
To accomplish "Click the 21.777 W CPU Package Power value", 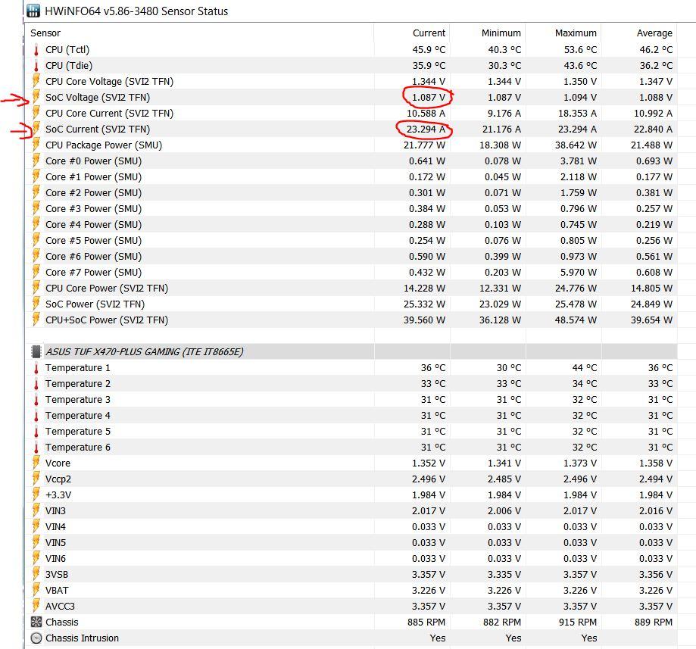I will tap(424, 145).
